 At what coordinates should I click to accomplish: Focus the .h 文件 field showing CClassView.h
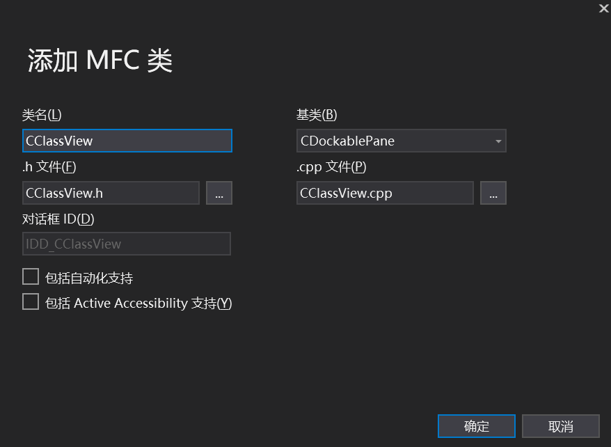[110, 193]
